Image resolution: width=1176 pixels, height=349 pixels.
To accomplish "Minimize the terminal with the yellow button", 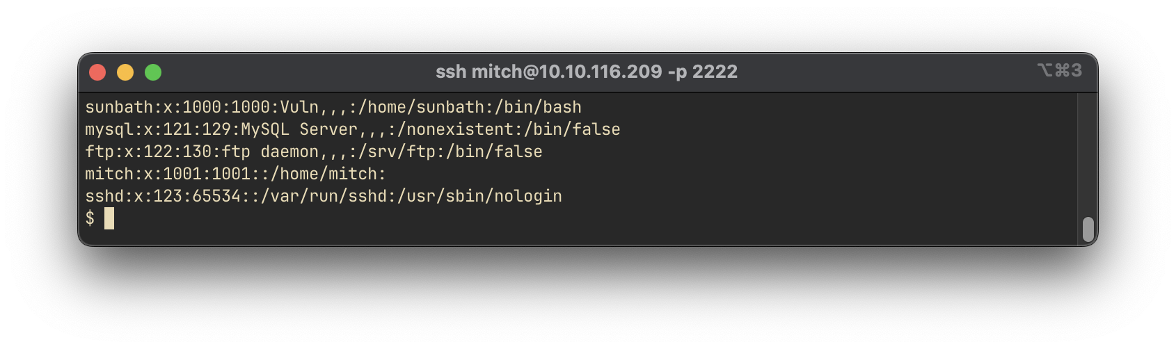I will [x=125, y=72].
